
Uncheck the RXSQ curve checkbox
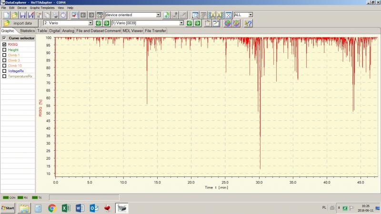tap(4, 44)
